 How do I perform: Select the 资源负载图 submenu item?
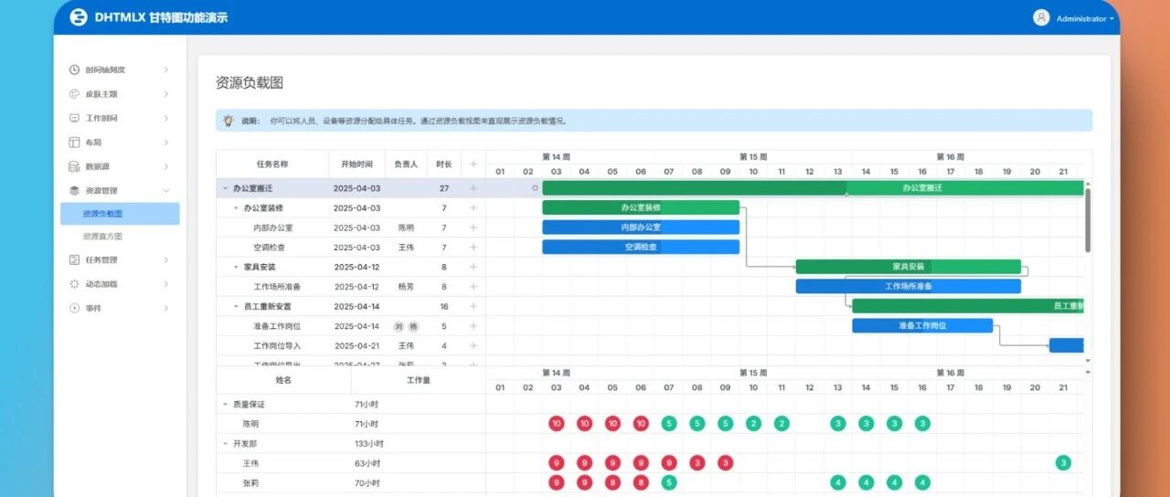coord(120,214)
